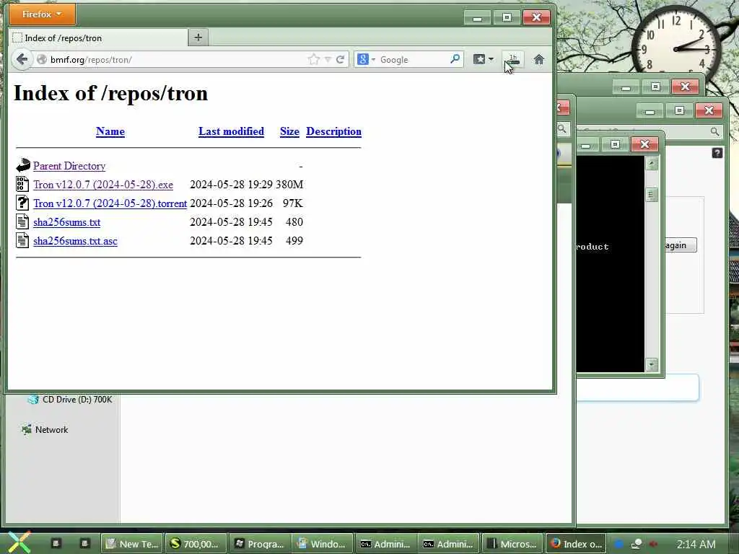
Task: Click scroll-down arrow in console window
Action: (652, 364)
